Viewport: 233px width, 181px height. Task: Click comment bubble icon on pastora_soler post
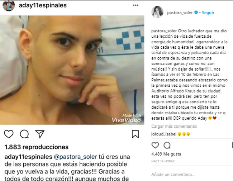tap(167, 145)
